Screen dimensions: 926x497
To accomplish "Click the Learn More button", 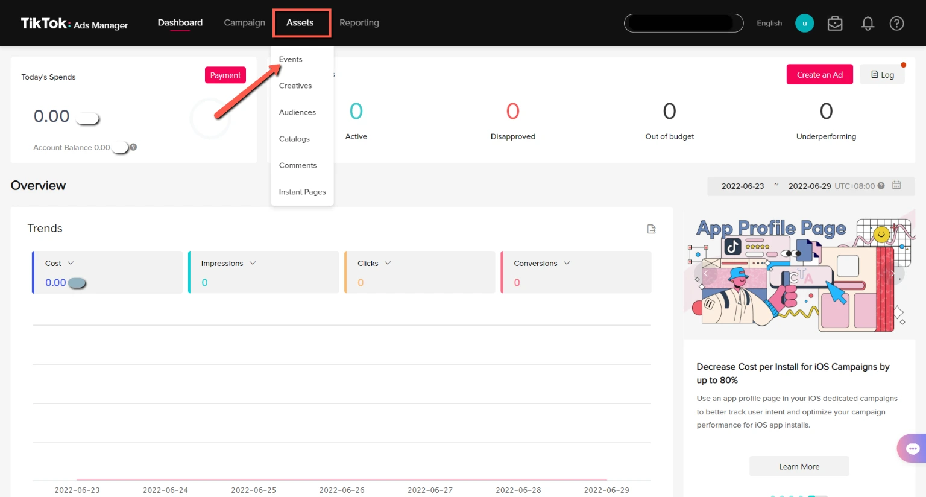I will pyautogui.click(x=799, y=467).
